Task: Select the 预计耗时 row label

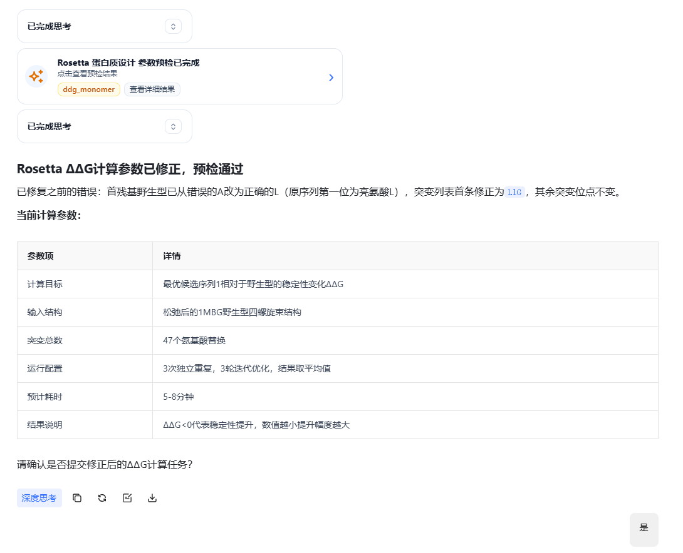Action: point(45,397)
